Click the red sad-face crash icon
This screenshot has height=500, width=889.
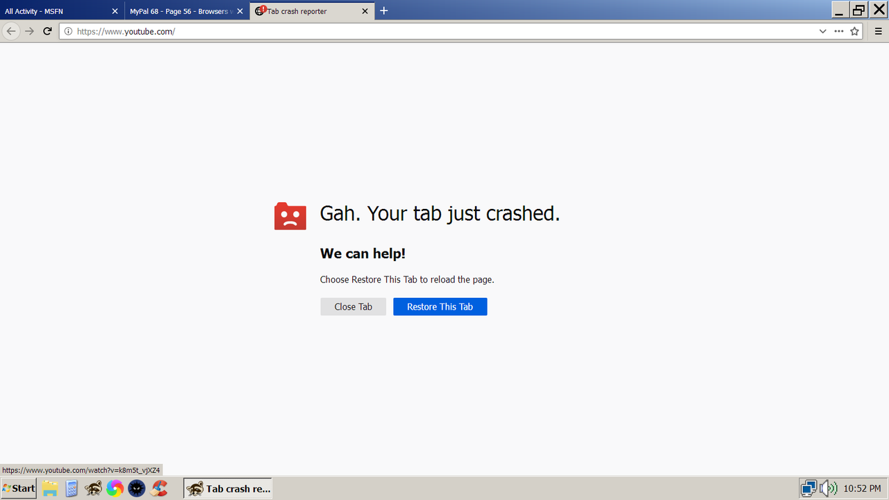click(290, 216)
